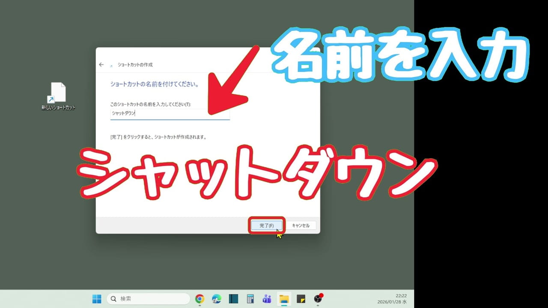
Task: Click the search magnifier icon in taskbar
Action: click(113, 299)
